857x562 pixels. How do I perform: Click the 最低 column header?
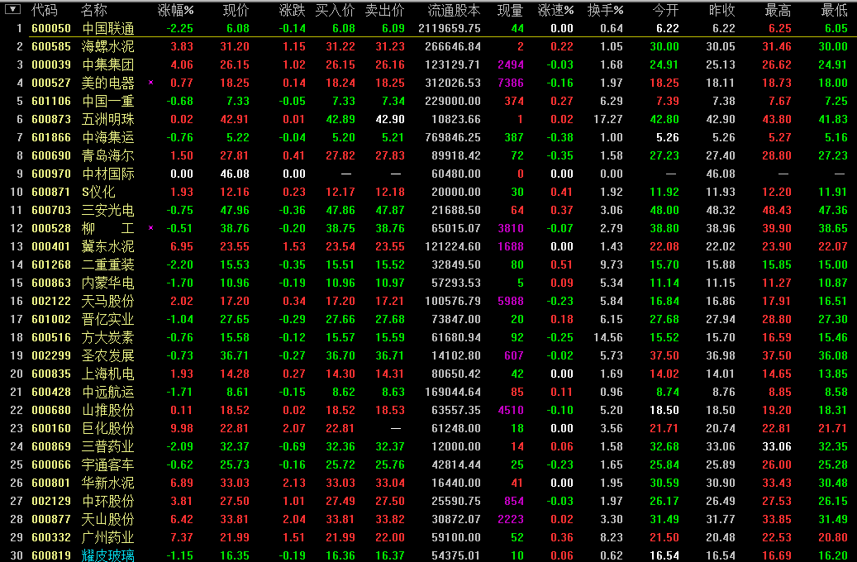coord(834,10)
